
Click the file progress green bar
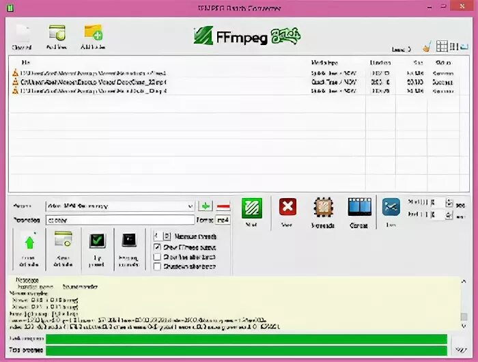[247, 339]
